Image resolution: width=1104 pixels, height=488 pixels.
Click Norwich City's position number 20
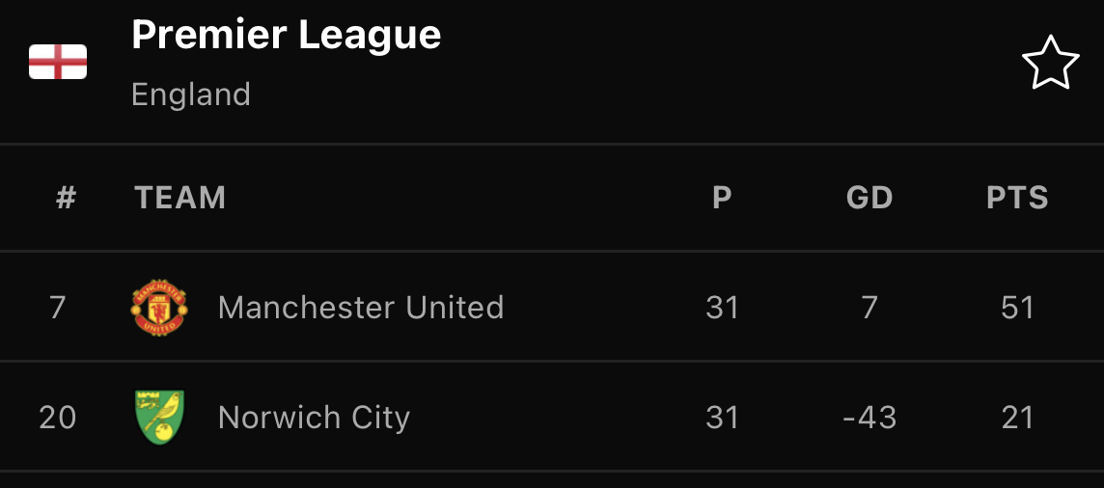coord(58,417)
